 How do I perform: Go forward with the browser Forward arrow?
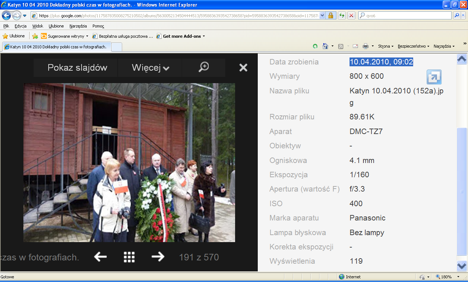coord(16,15)
